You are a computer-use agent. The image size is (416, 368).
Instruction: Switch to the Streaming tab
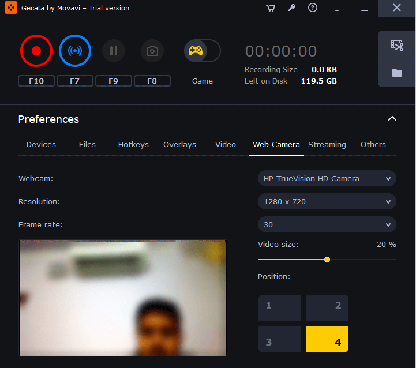327,145
